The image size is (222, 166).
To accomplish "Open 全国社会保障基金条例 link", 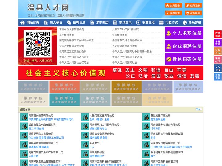I will click(x=72, y=46).
